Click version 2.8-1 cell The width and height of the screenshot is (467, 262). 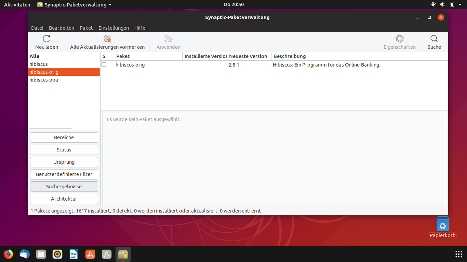pyautogui.click(x=234, y=65)
